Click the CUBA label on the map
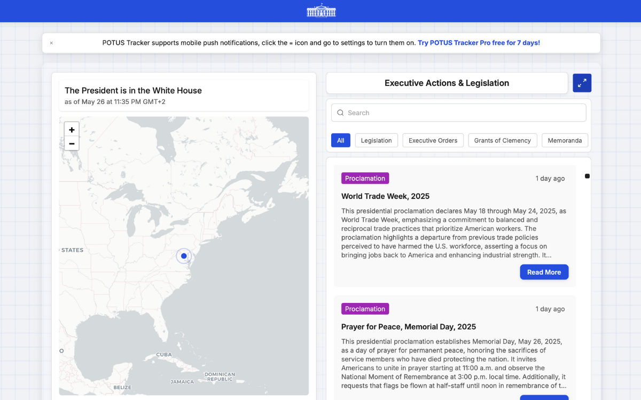The image size is (641, 400). [164, 355]
